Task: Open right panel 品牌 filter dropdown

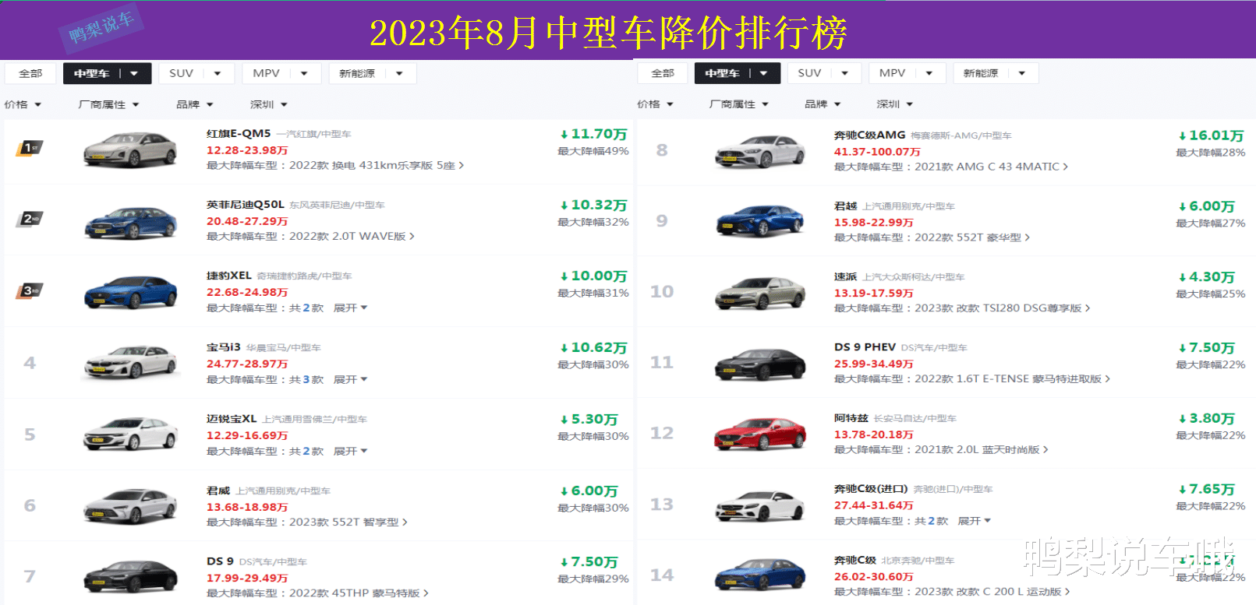Action: (x=823, y=104)
